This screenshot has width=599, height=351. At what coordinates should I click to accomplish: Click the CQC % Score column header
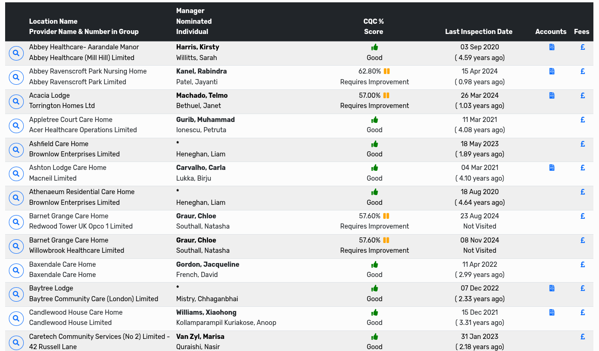[373, 27]
